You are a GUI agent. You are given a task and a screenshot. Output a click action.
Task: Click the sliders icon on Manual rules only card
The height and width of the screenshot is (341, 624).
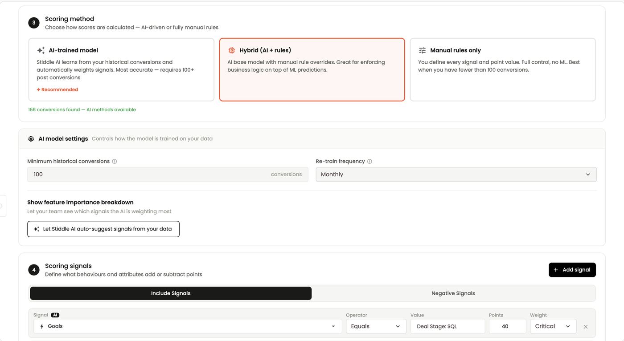click(422, 50)
